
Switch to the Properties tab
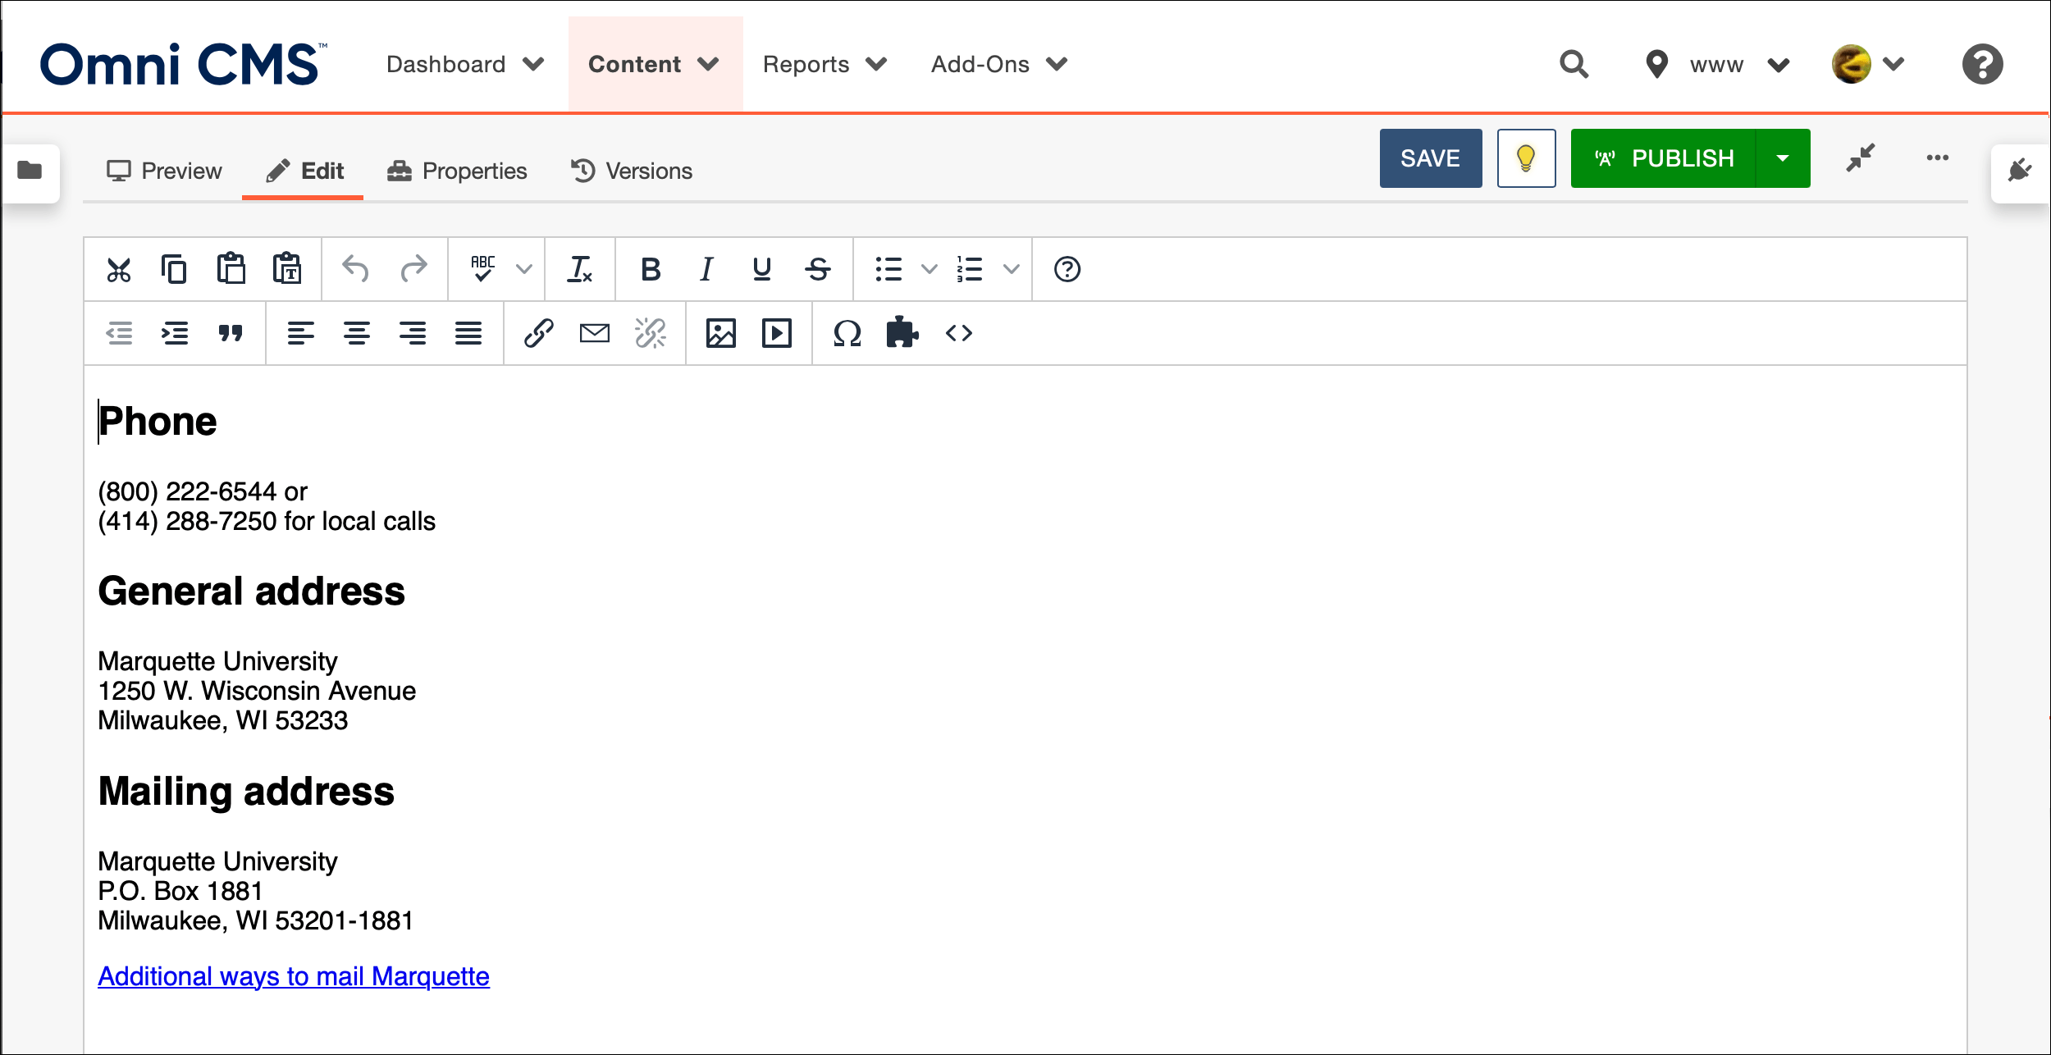[457, 171]
